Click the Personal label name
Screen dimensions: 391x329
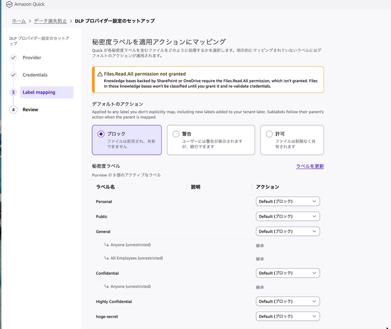(x=104, y=202)
